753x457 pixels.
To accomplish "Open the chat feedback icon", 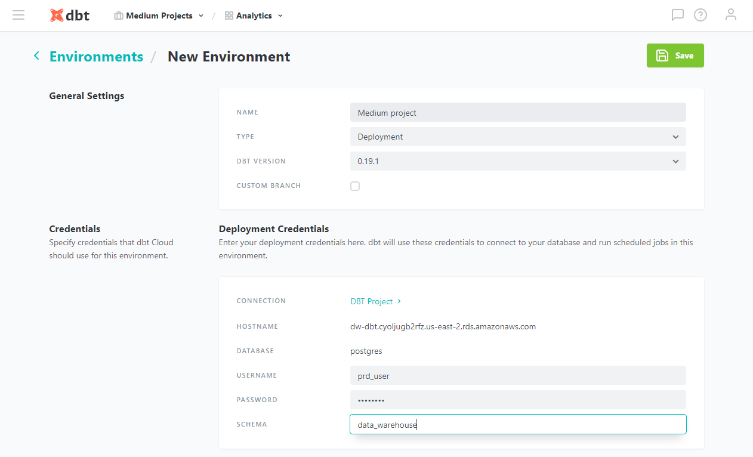I will tap(677, 15).
